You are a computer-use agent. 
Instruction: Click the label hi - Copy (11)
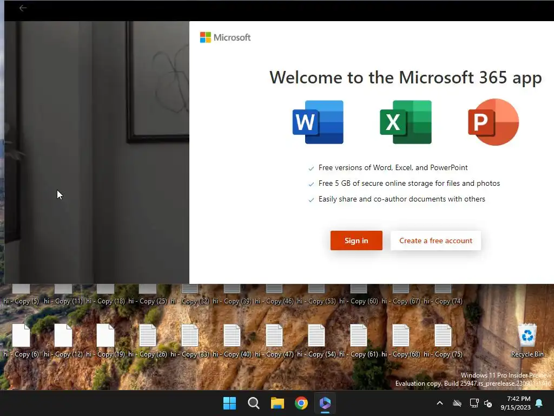click(63, 301)
